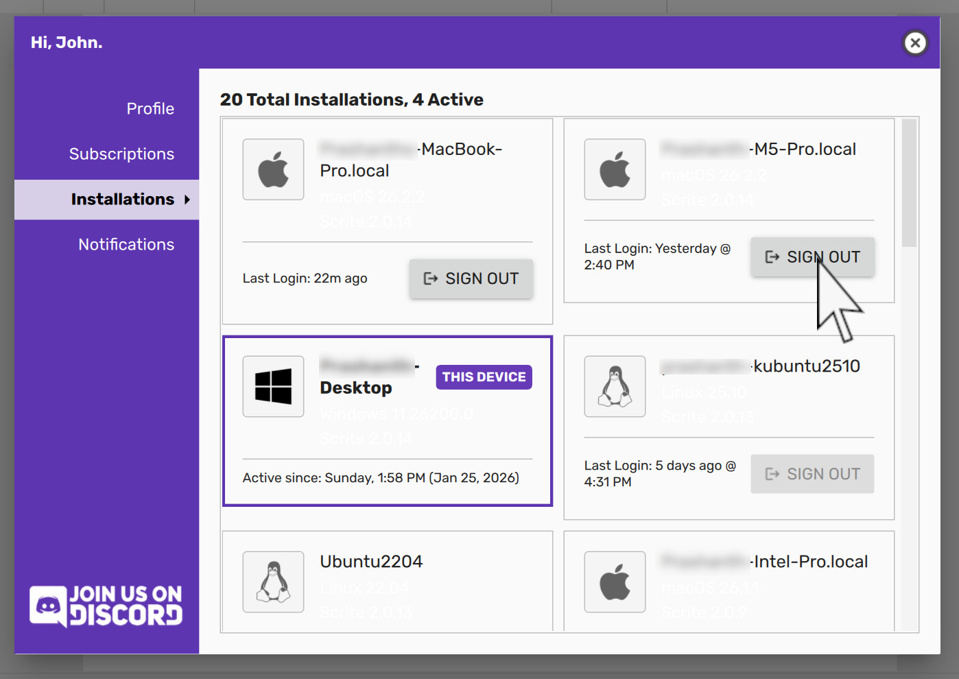Sign out of MacBook-Pro.local
The image size is (959, 679).
click(471, 278)
